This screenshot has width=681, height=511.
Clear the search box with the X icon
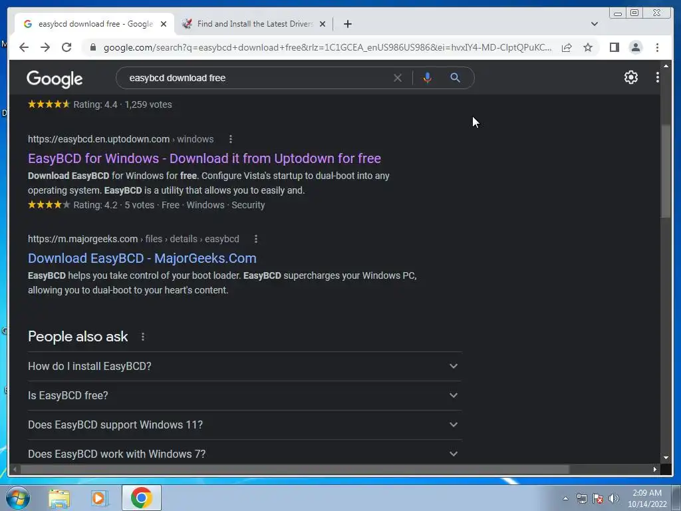coord(398,78)
